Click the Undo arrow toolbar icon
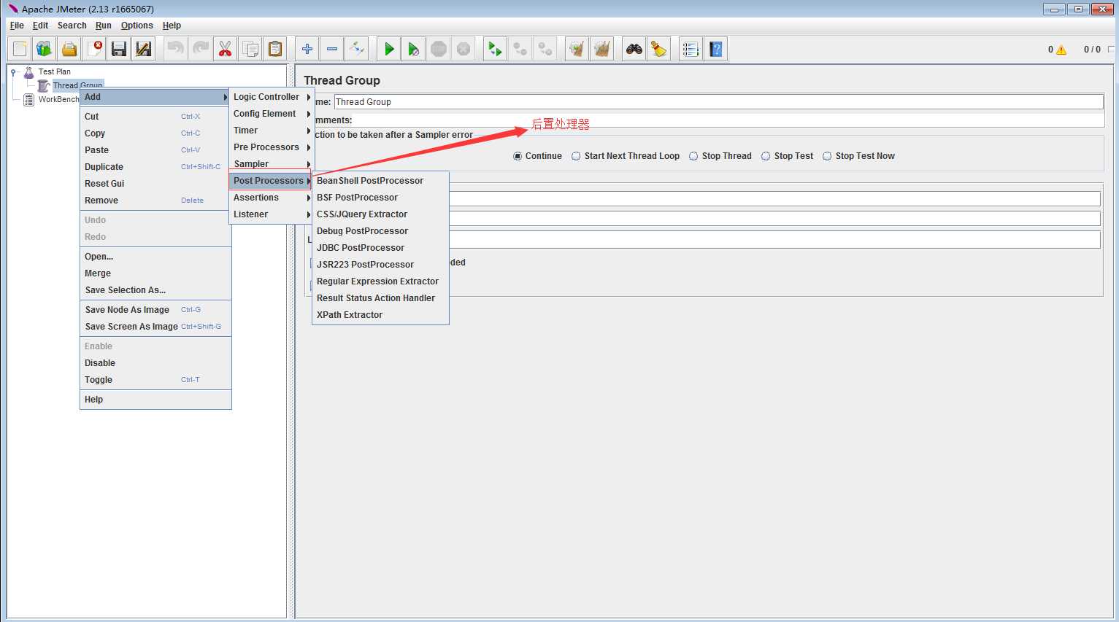 pyautogui.click(x=175, y=49)
